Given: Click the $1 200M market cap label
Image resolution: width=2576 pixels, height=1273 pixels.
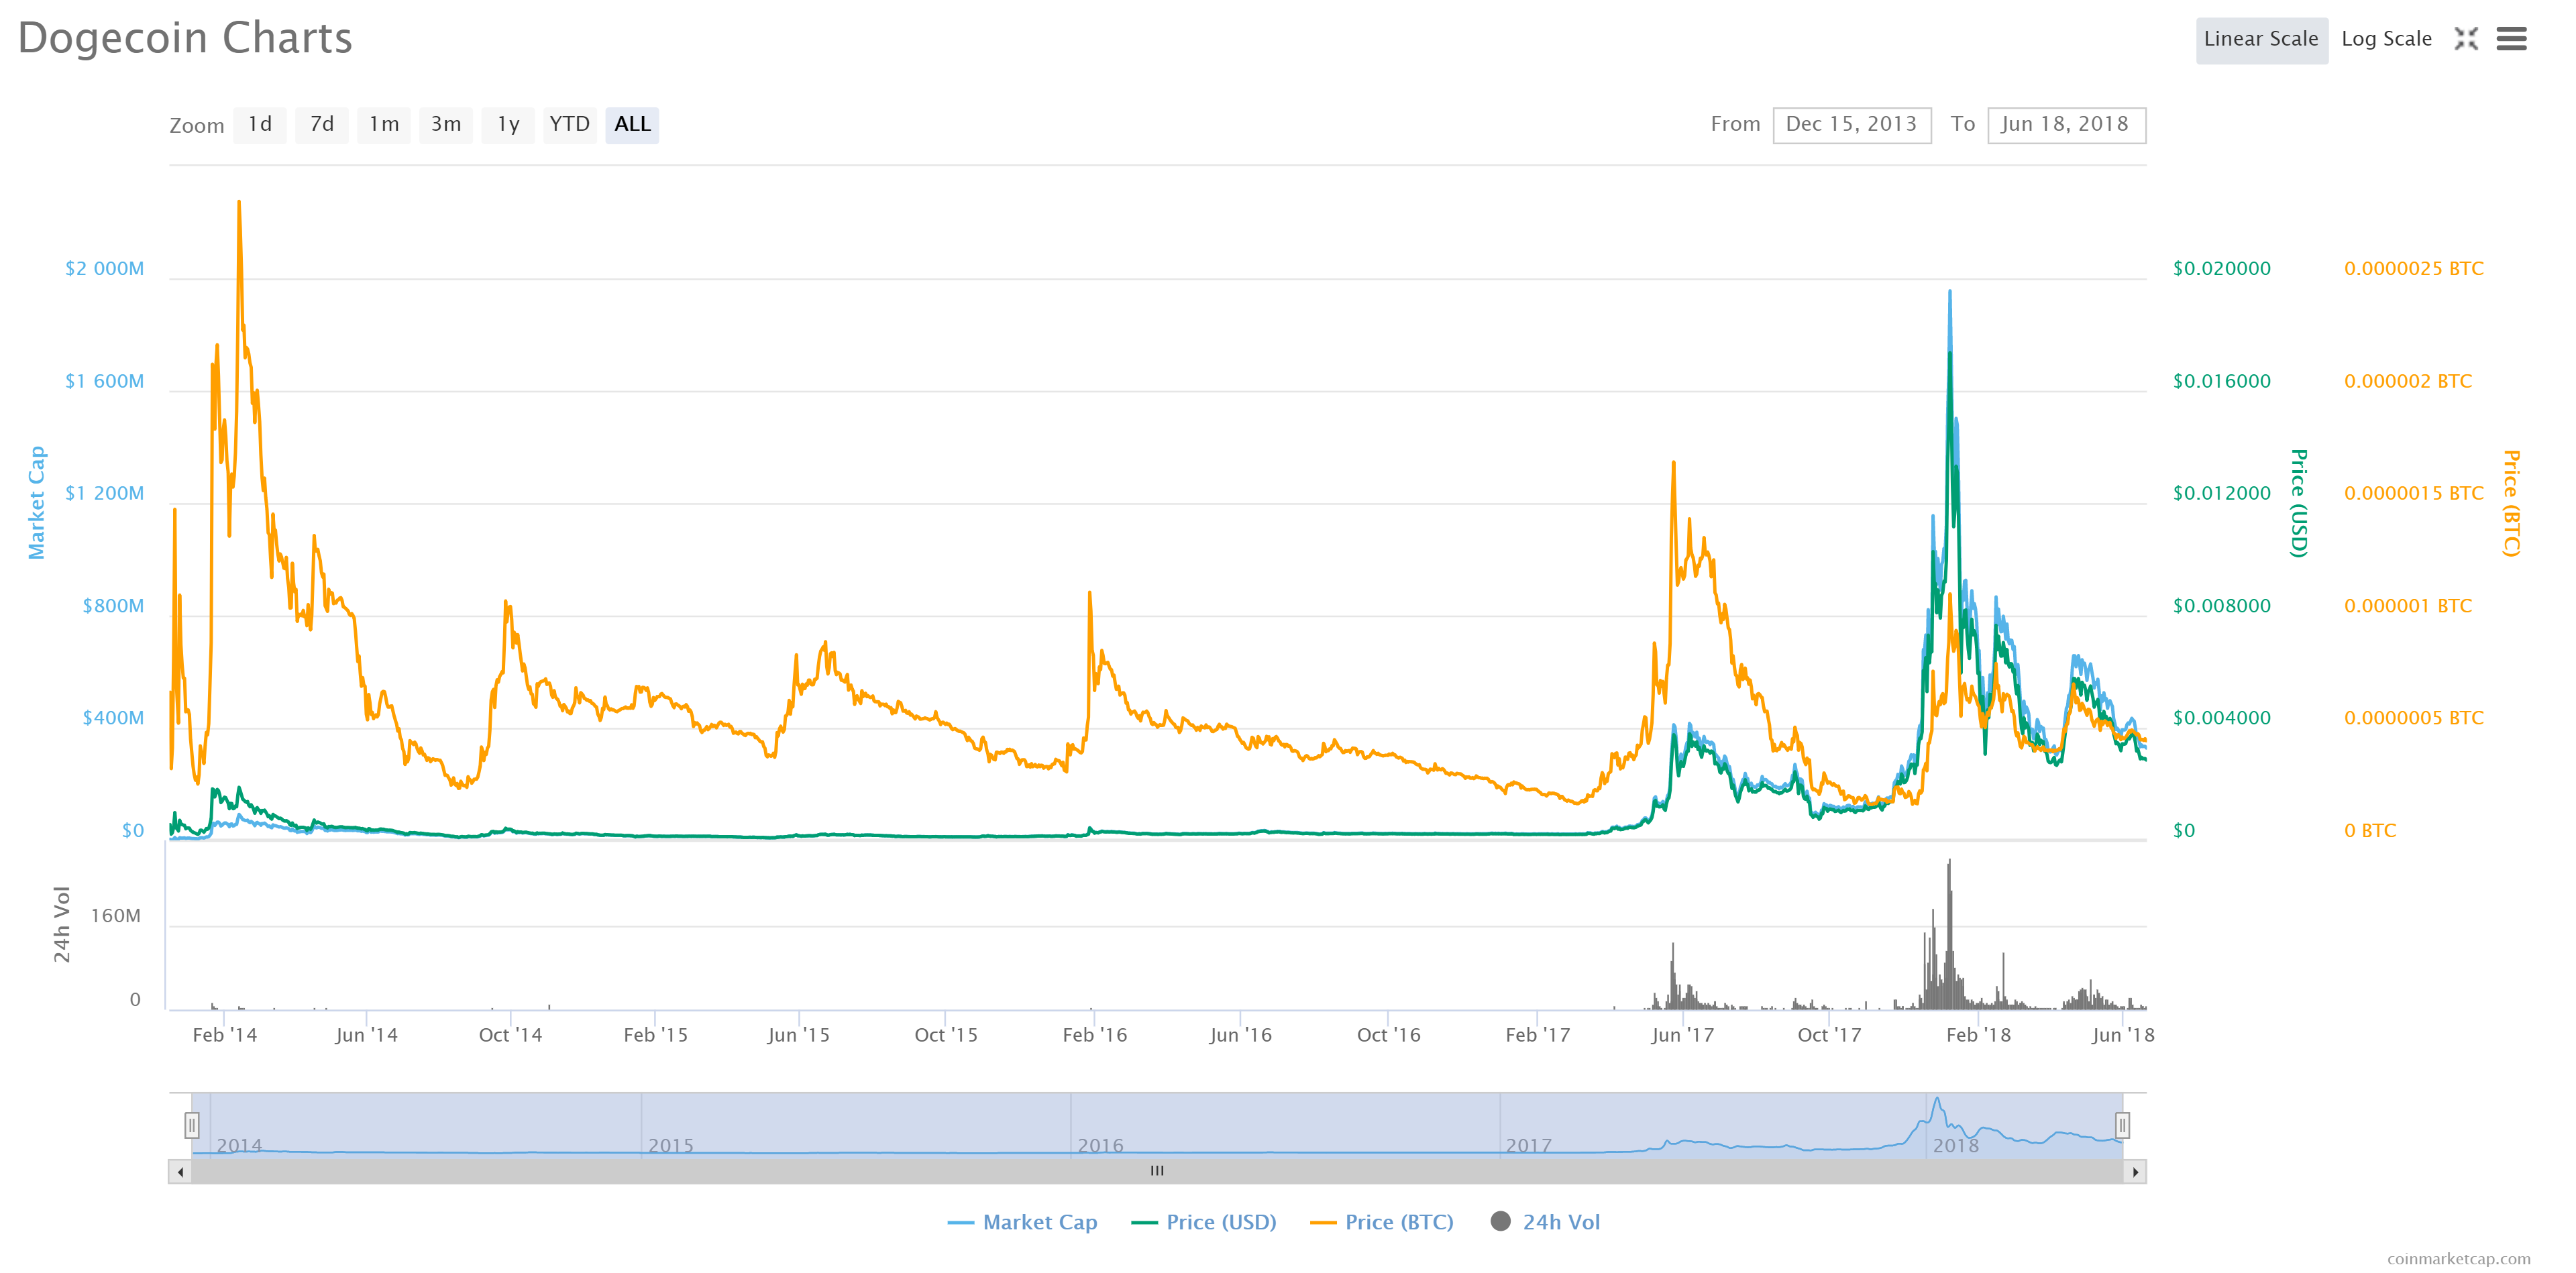Looking at the screenshot, I should [105, 494].
